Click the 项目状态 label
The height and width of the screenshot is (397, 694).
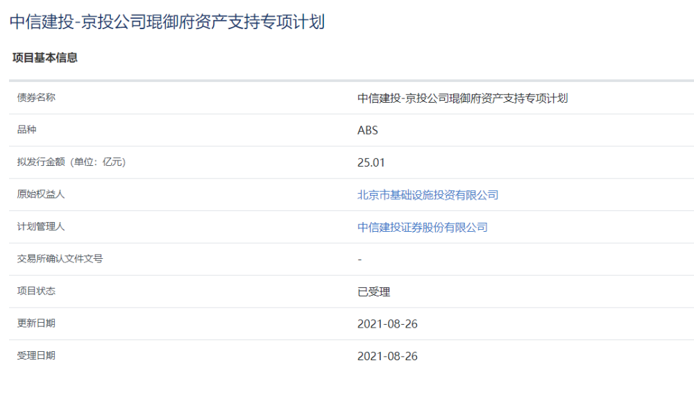pos(36,291)
